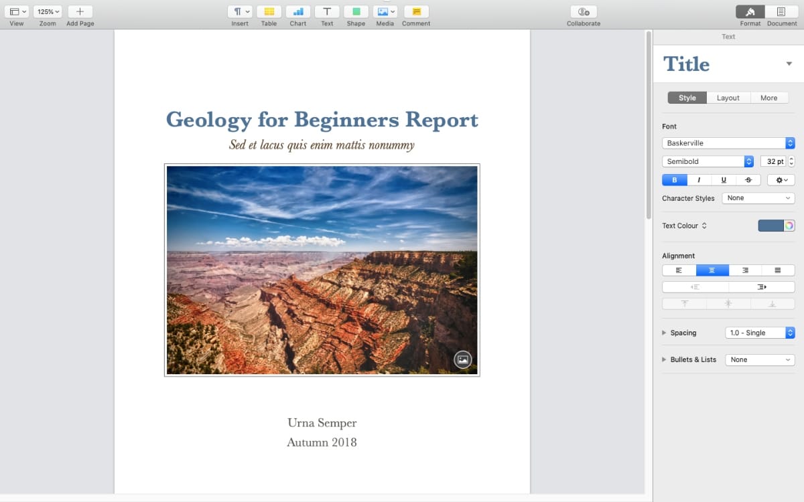Open the Document inspector

coord(781,11)
